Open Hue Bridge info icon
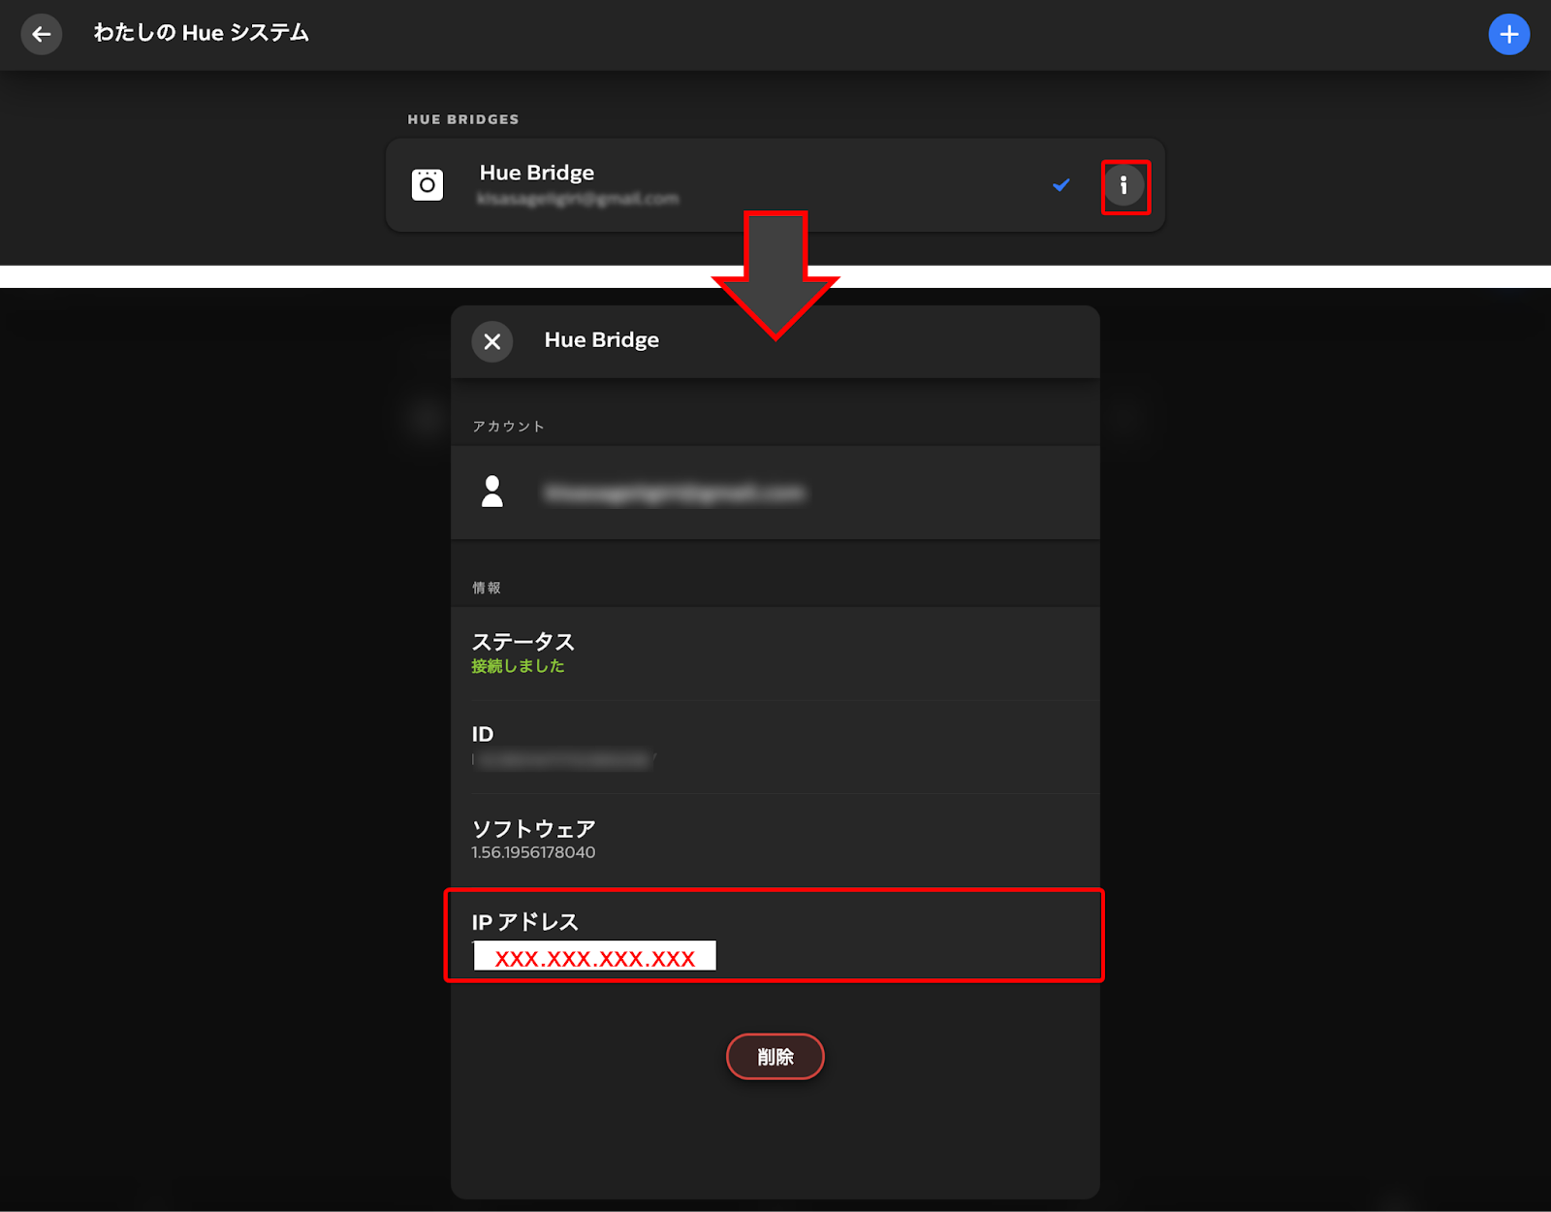This screenshot has width=1551, height=1212. pos(1124,185)
